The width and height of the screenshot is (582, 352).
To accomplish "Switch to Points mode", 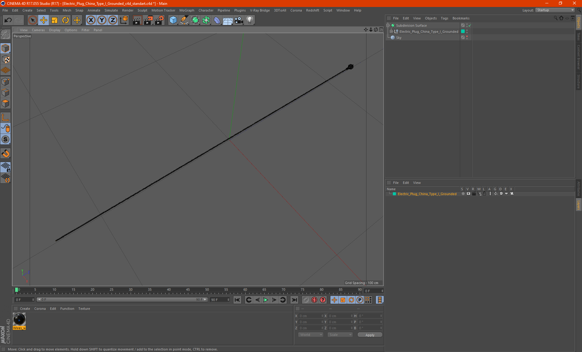I will point(5,82).
